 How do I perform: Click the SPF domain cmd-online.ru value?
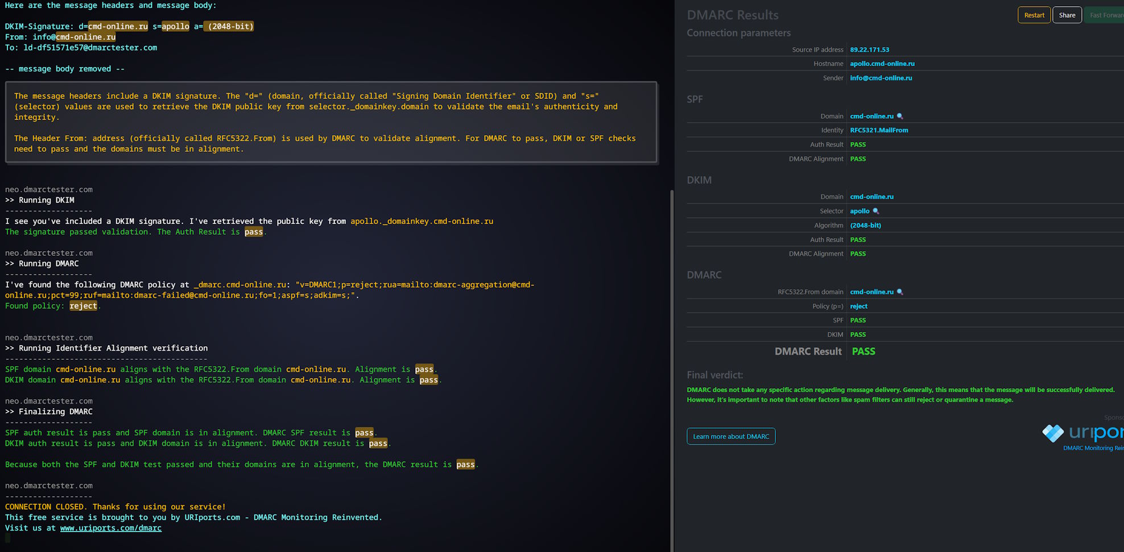pos(871,116)
